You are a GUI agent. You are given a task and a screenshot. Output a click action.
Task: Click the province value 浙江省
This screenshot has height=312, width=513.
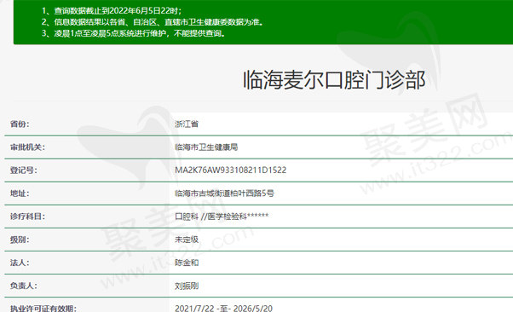coord(187,124)
